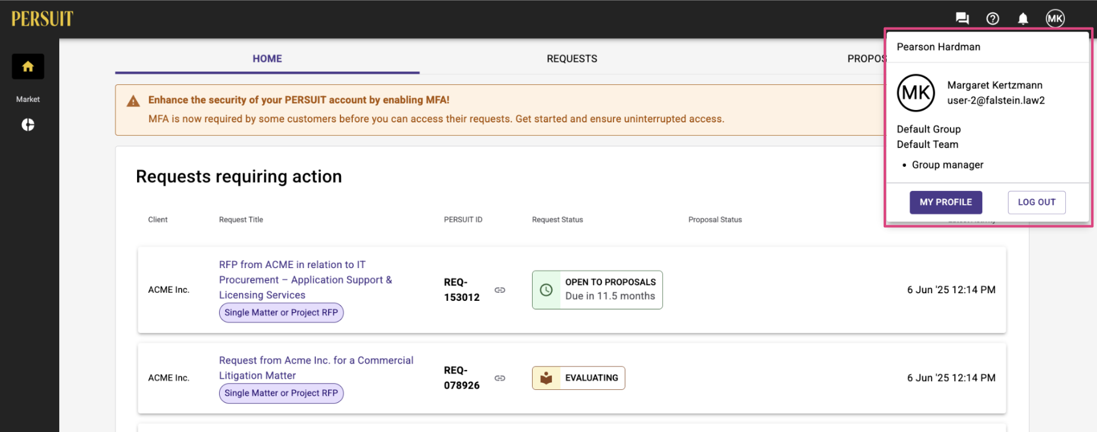Click ACME Inc. in the REQ-078926 row
1097x432 pixels.
tap(169, 378)
